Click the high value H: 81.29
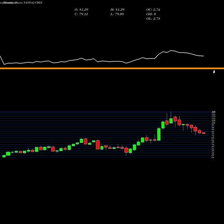This screenshot has height=224, width=224. click(x=117, y=10)
